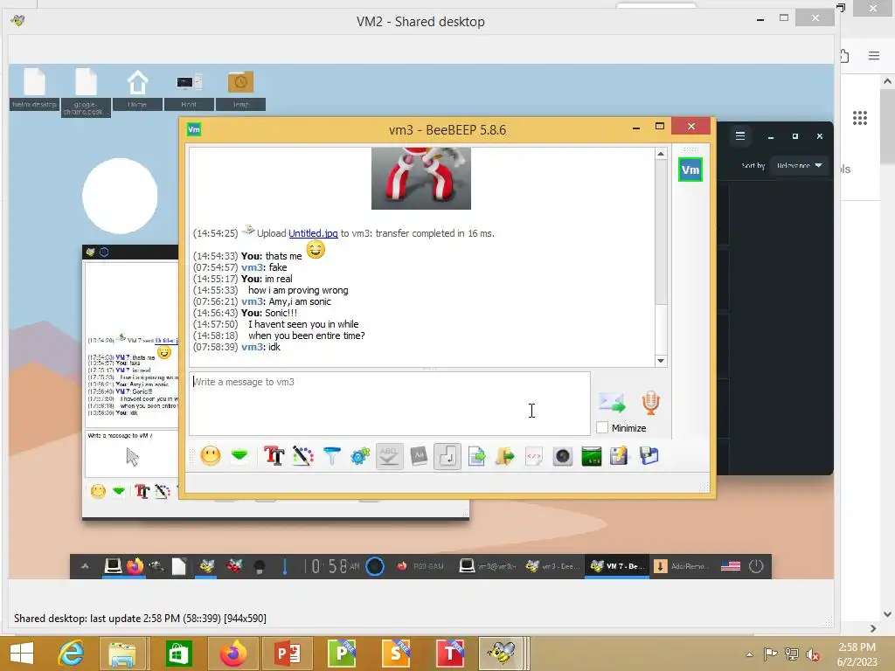Screen dimensions: 895x671
Task: Open File Explorer from Windows taskbar
Action: tap(122, 654)
